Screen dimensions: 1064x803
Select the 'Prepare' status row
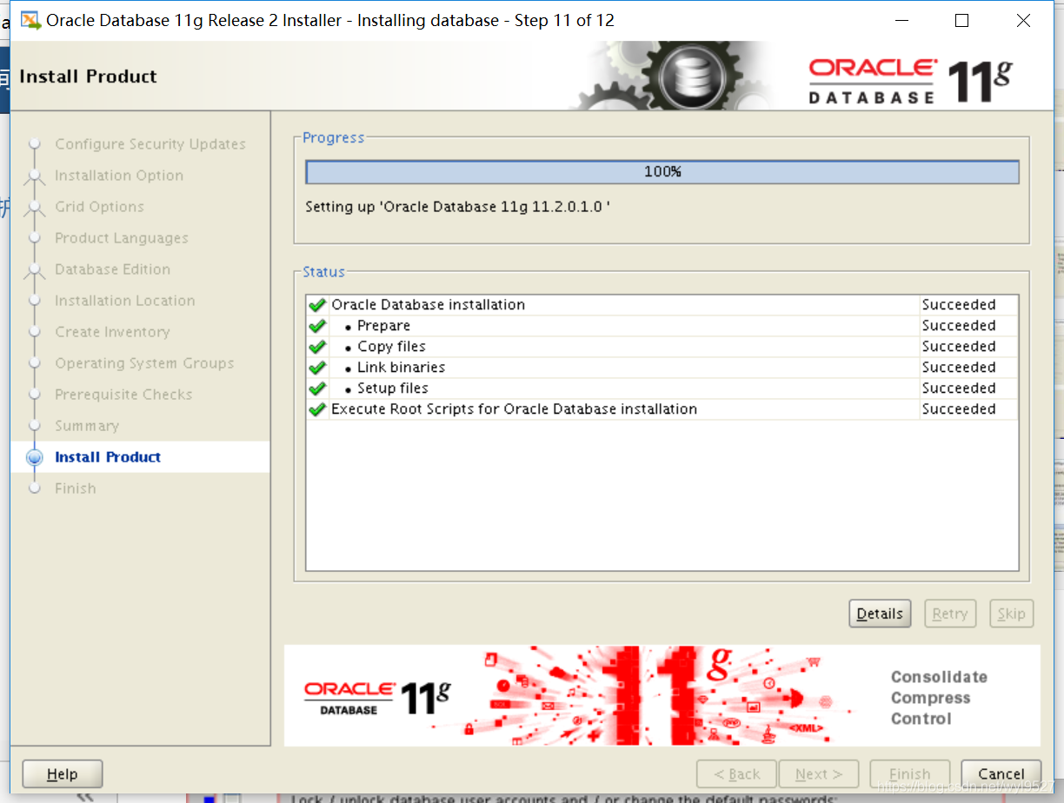pyautogui.click(x=662, y=326)
